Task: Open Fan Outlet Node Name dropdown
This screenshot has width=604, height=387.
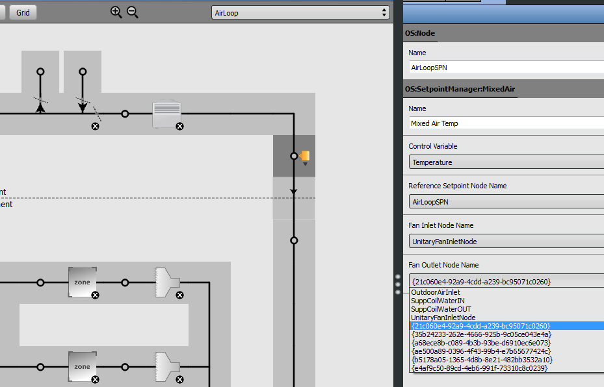Action: 506,281
